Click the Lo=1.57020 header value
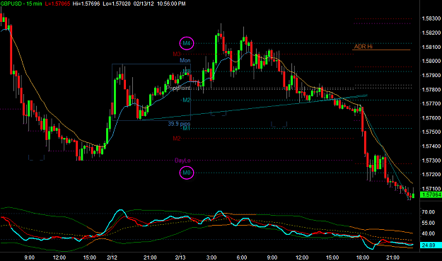 [117, 4]
